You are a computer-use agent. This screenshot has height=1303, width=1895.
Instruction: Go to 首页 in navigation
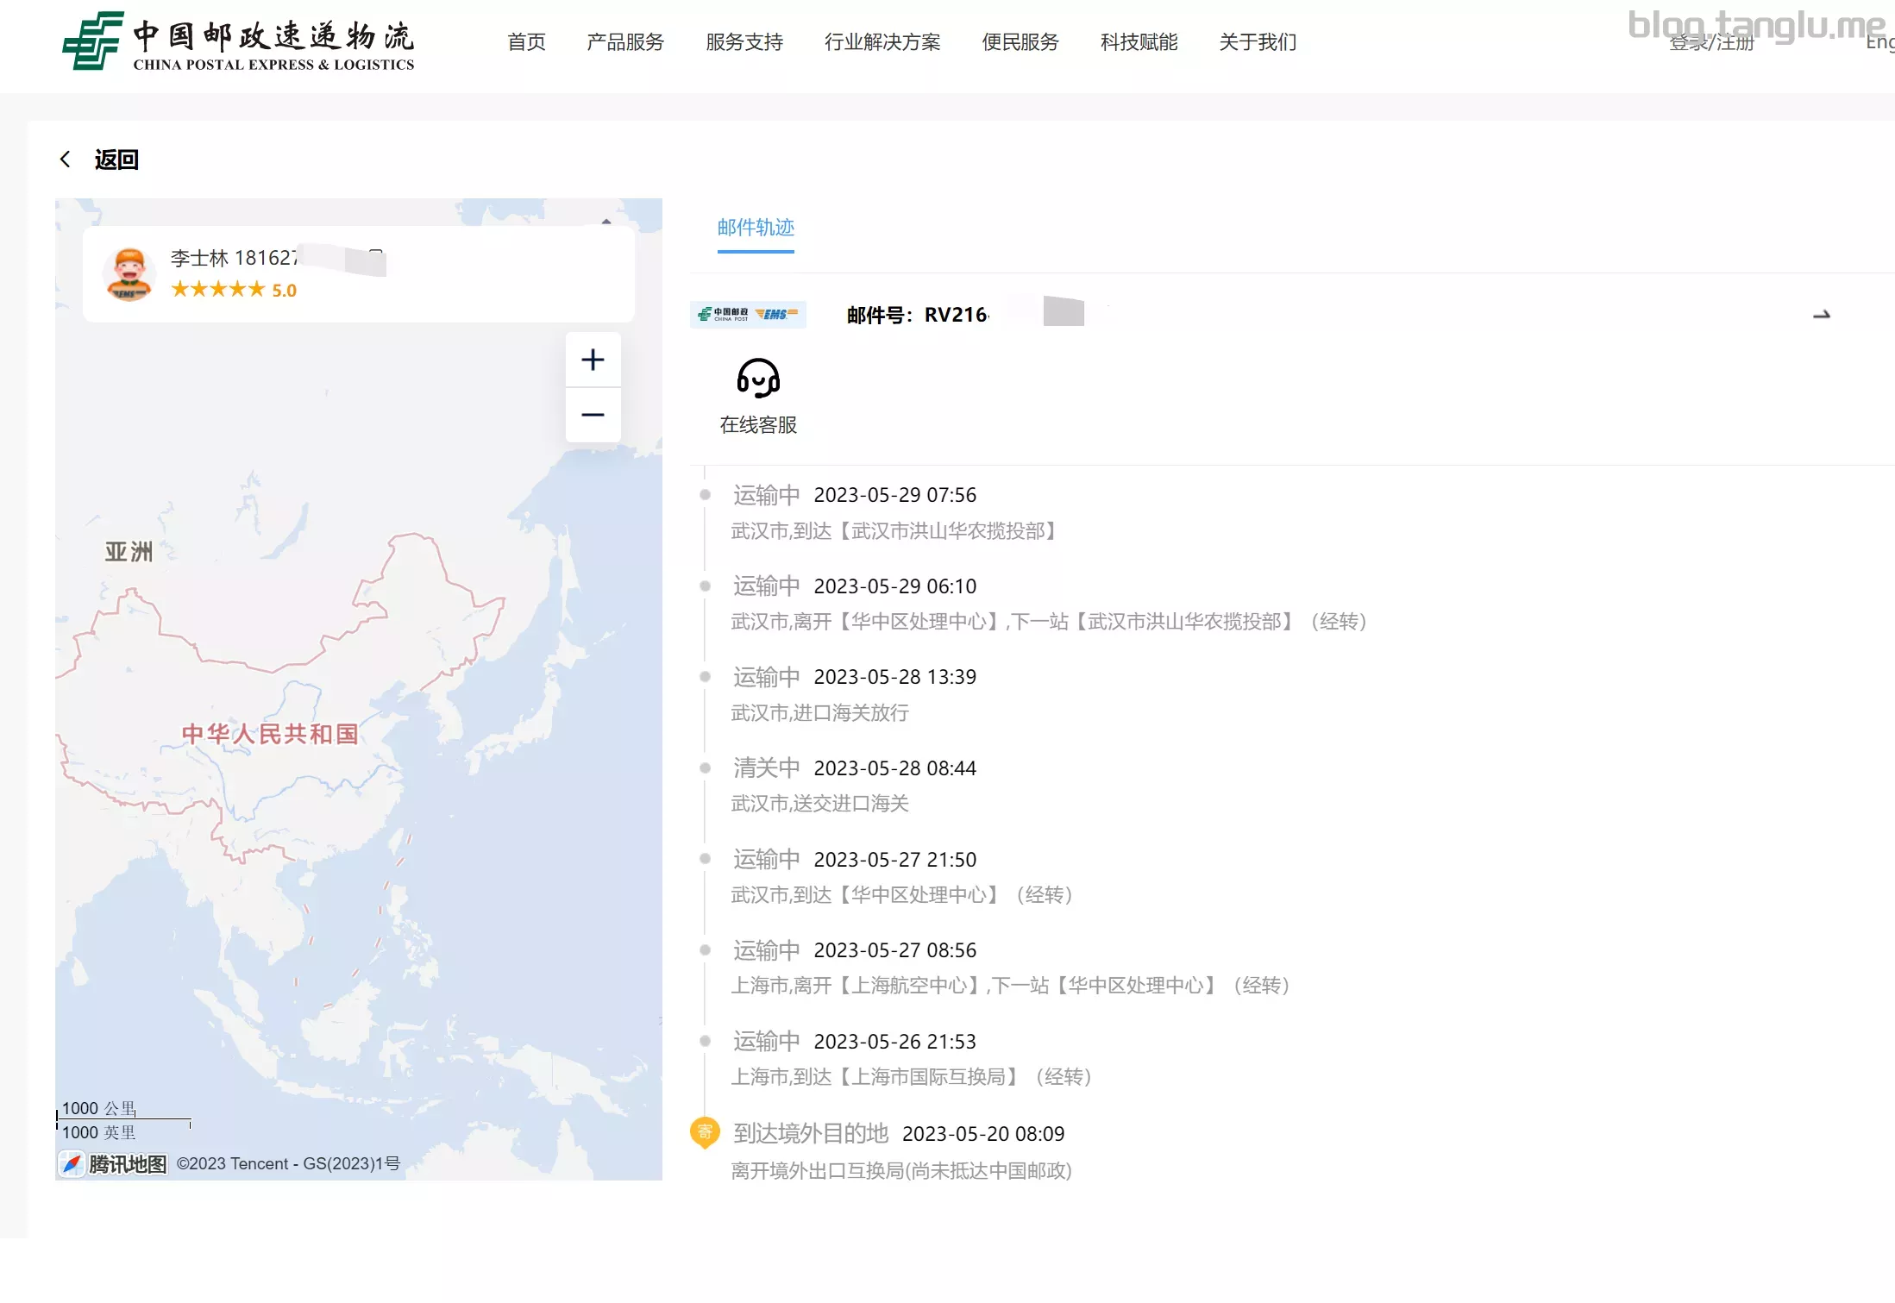(526, 41)
